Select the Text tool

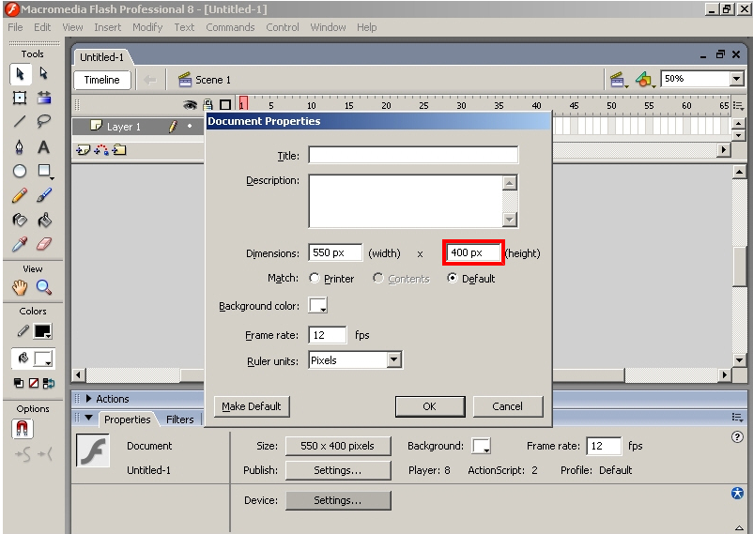pos(44,146)
